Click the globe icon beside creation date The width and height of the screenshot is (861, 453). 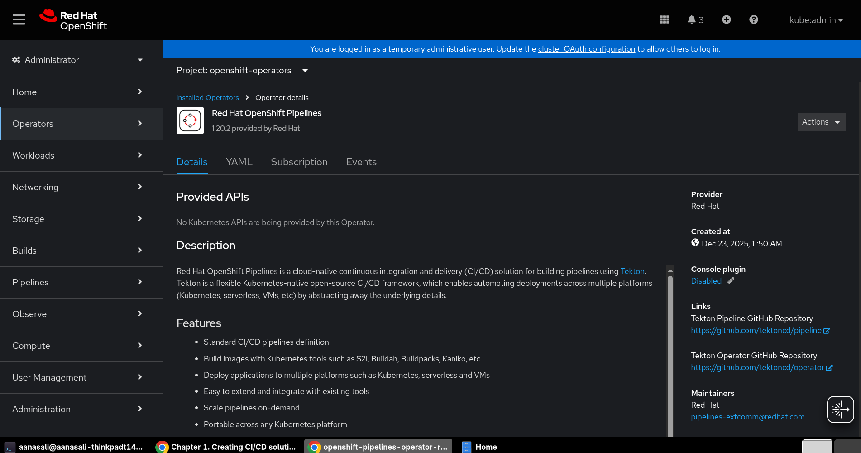point(695,243)
